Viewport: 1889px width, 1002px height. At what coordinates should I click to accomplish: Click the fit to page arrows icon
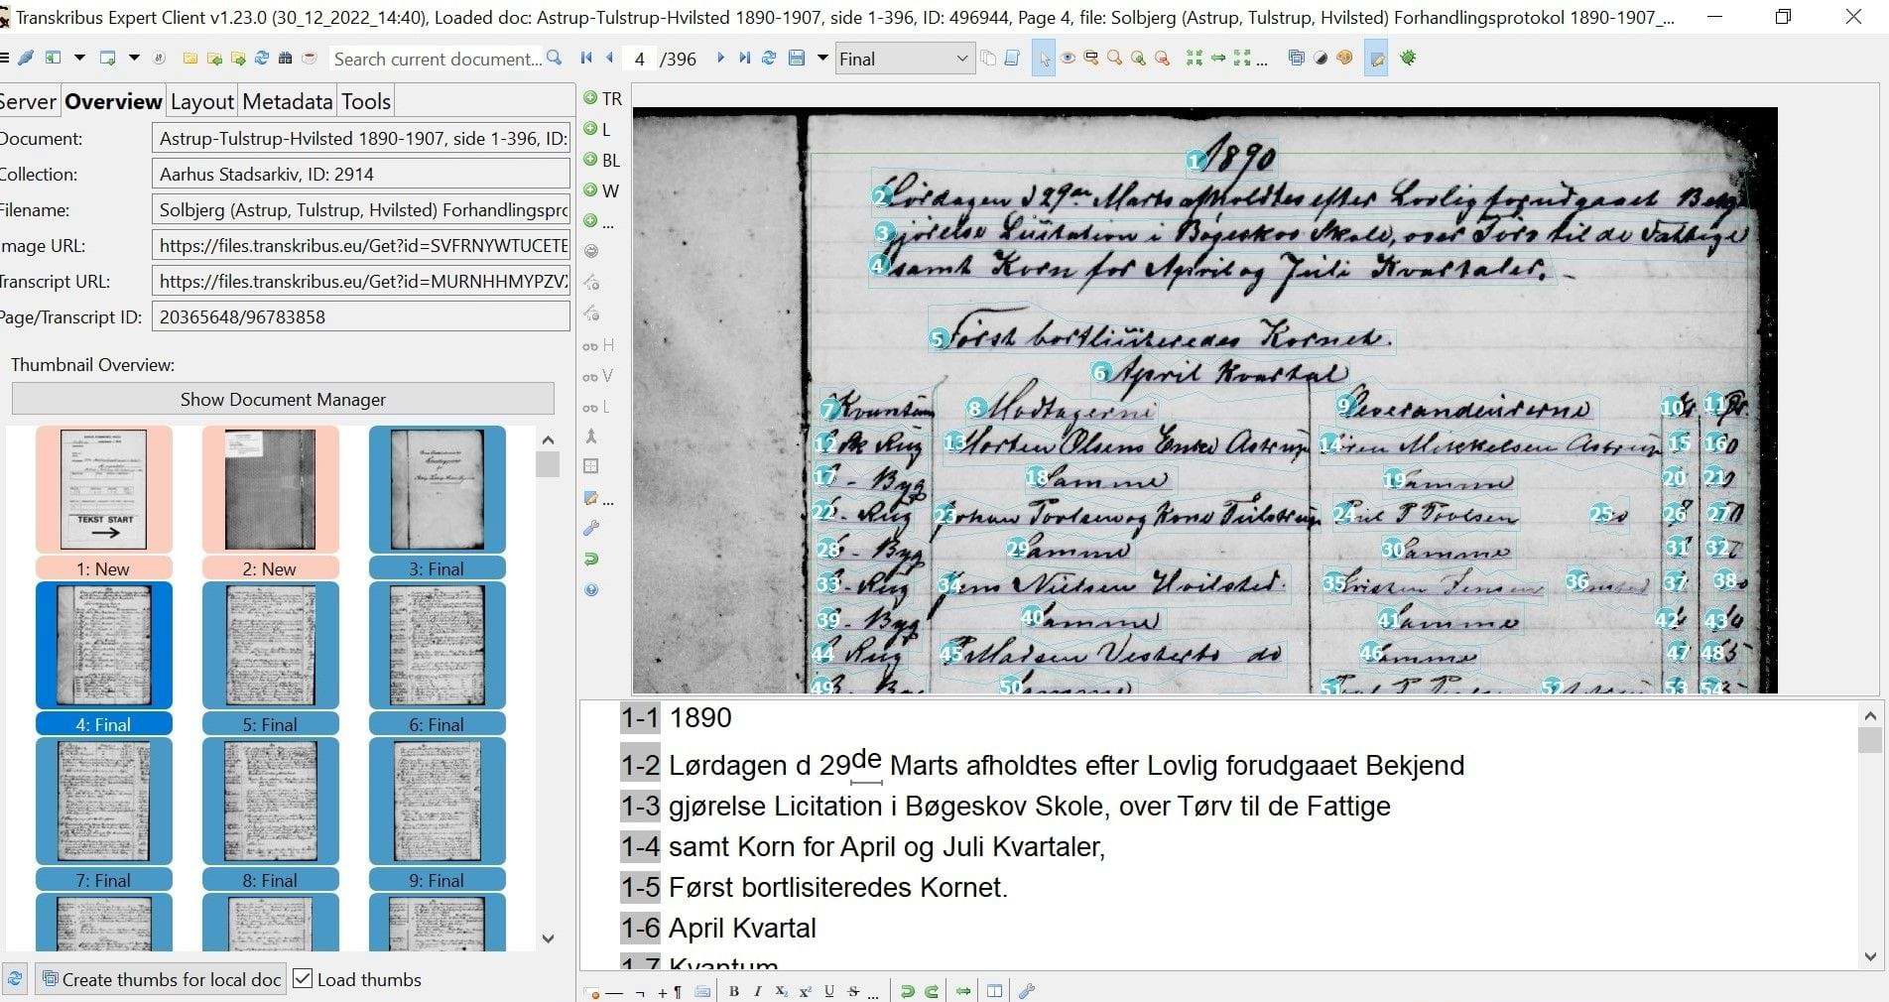point(1195,59)
